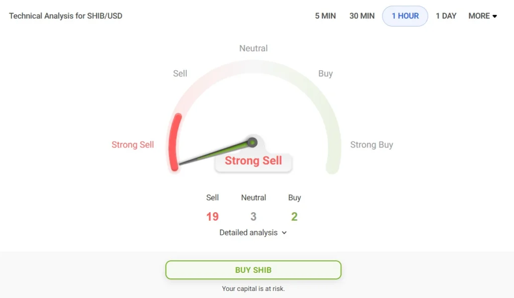
Task: Click the Technical Analysis for SHIB/USD title
Action: tap(66, 16)
